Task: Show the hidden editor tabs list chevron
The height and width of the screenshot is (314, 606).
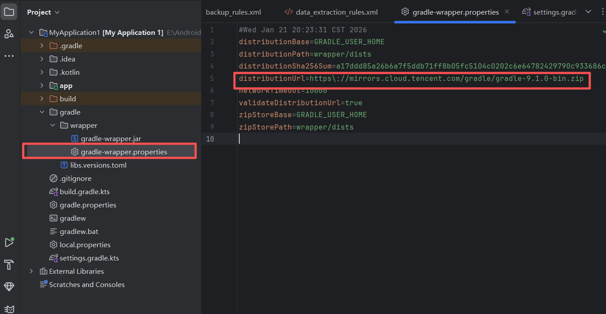Action: click(x=588, y=12)
